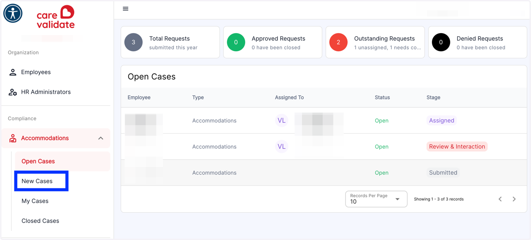The image size is (531, 240).
Task: Click the Compliance section label
Action: point(22,118)
